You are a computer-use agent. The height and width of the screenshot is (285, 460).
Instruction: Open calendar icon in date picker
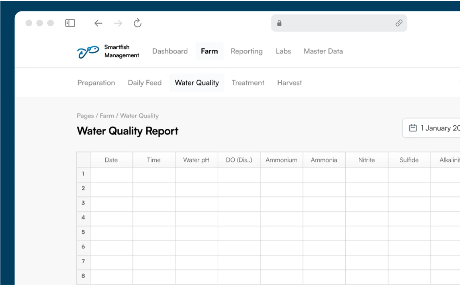(413, 128)
